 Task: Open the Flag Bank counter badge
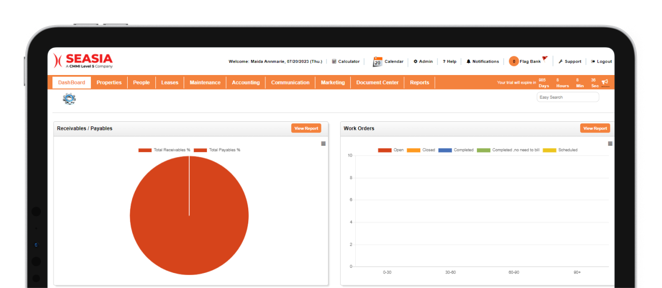point(514,61)
